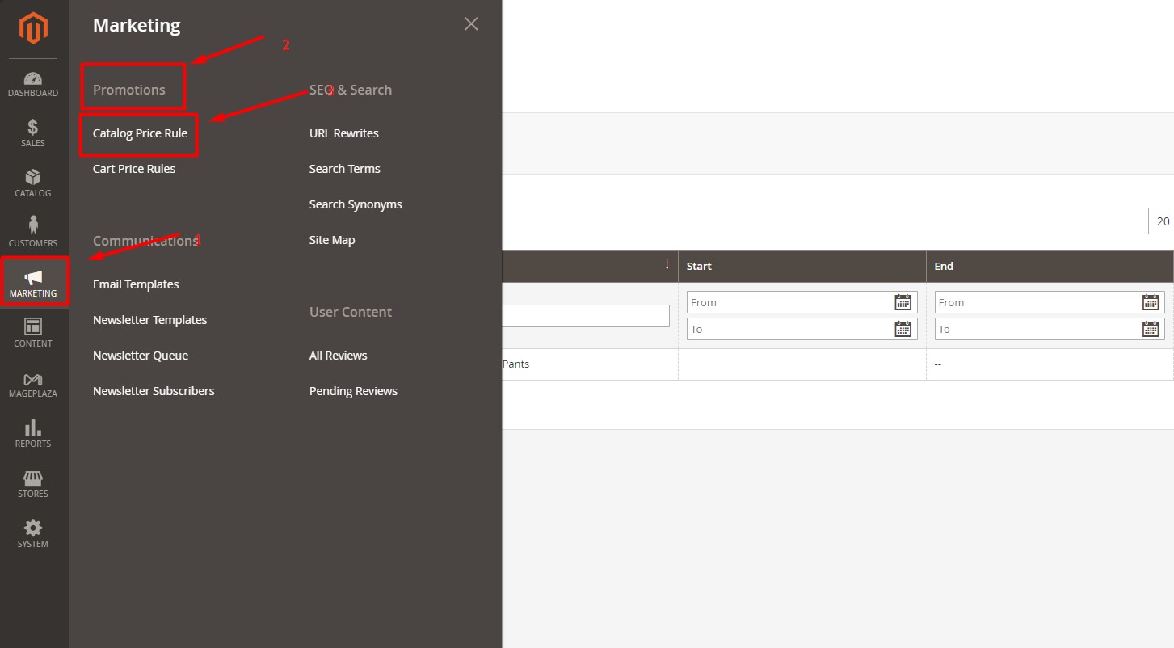Select Catalog Price Rule menu item
Viewport: 1174px width, 648px height.
click(140, 133)
